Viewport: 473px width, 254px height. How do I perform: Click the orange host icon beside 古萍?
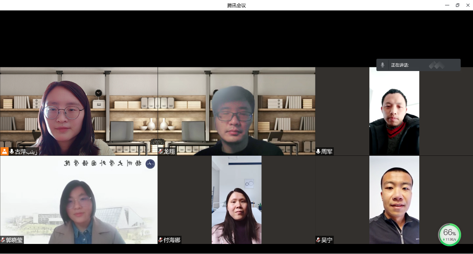pos(4,151)
